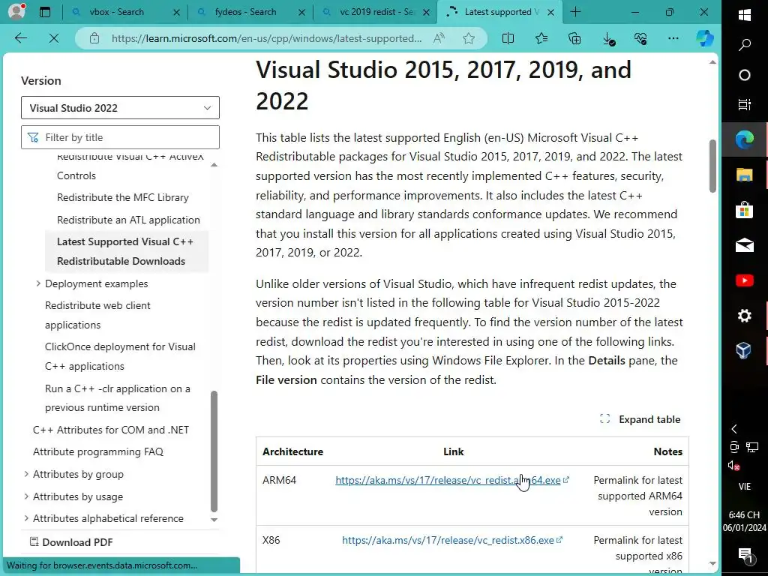Open the Edge profile avatar
This screenshot has height=576, width=768.
pos(16,10)
